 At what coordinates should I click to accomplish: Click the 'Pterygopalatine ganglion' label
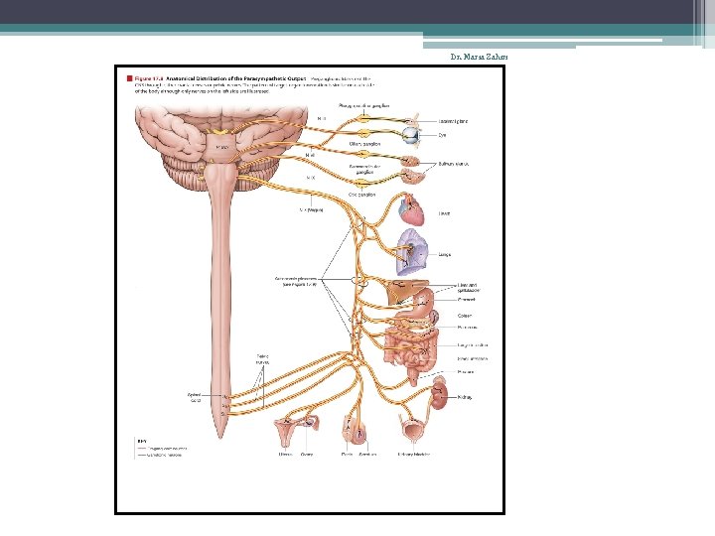[x=363, y=106]
